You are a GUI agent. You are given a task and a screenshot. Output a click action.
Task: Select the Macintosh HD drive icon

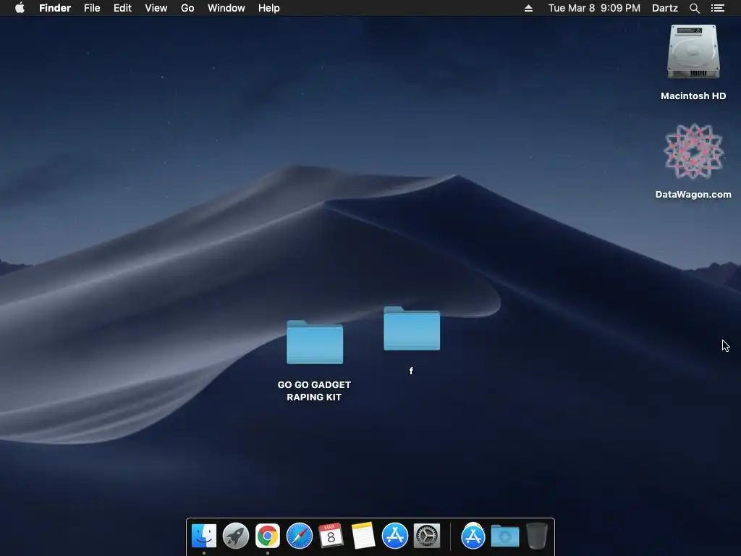[x=693, y=52]
